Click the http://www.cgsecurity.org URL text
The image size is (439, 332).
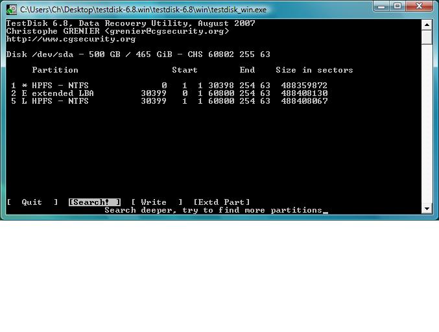pos(71,39)
